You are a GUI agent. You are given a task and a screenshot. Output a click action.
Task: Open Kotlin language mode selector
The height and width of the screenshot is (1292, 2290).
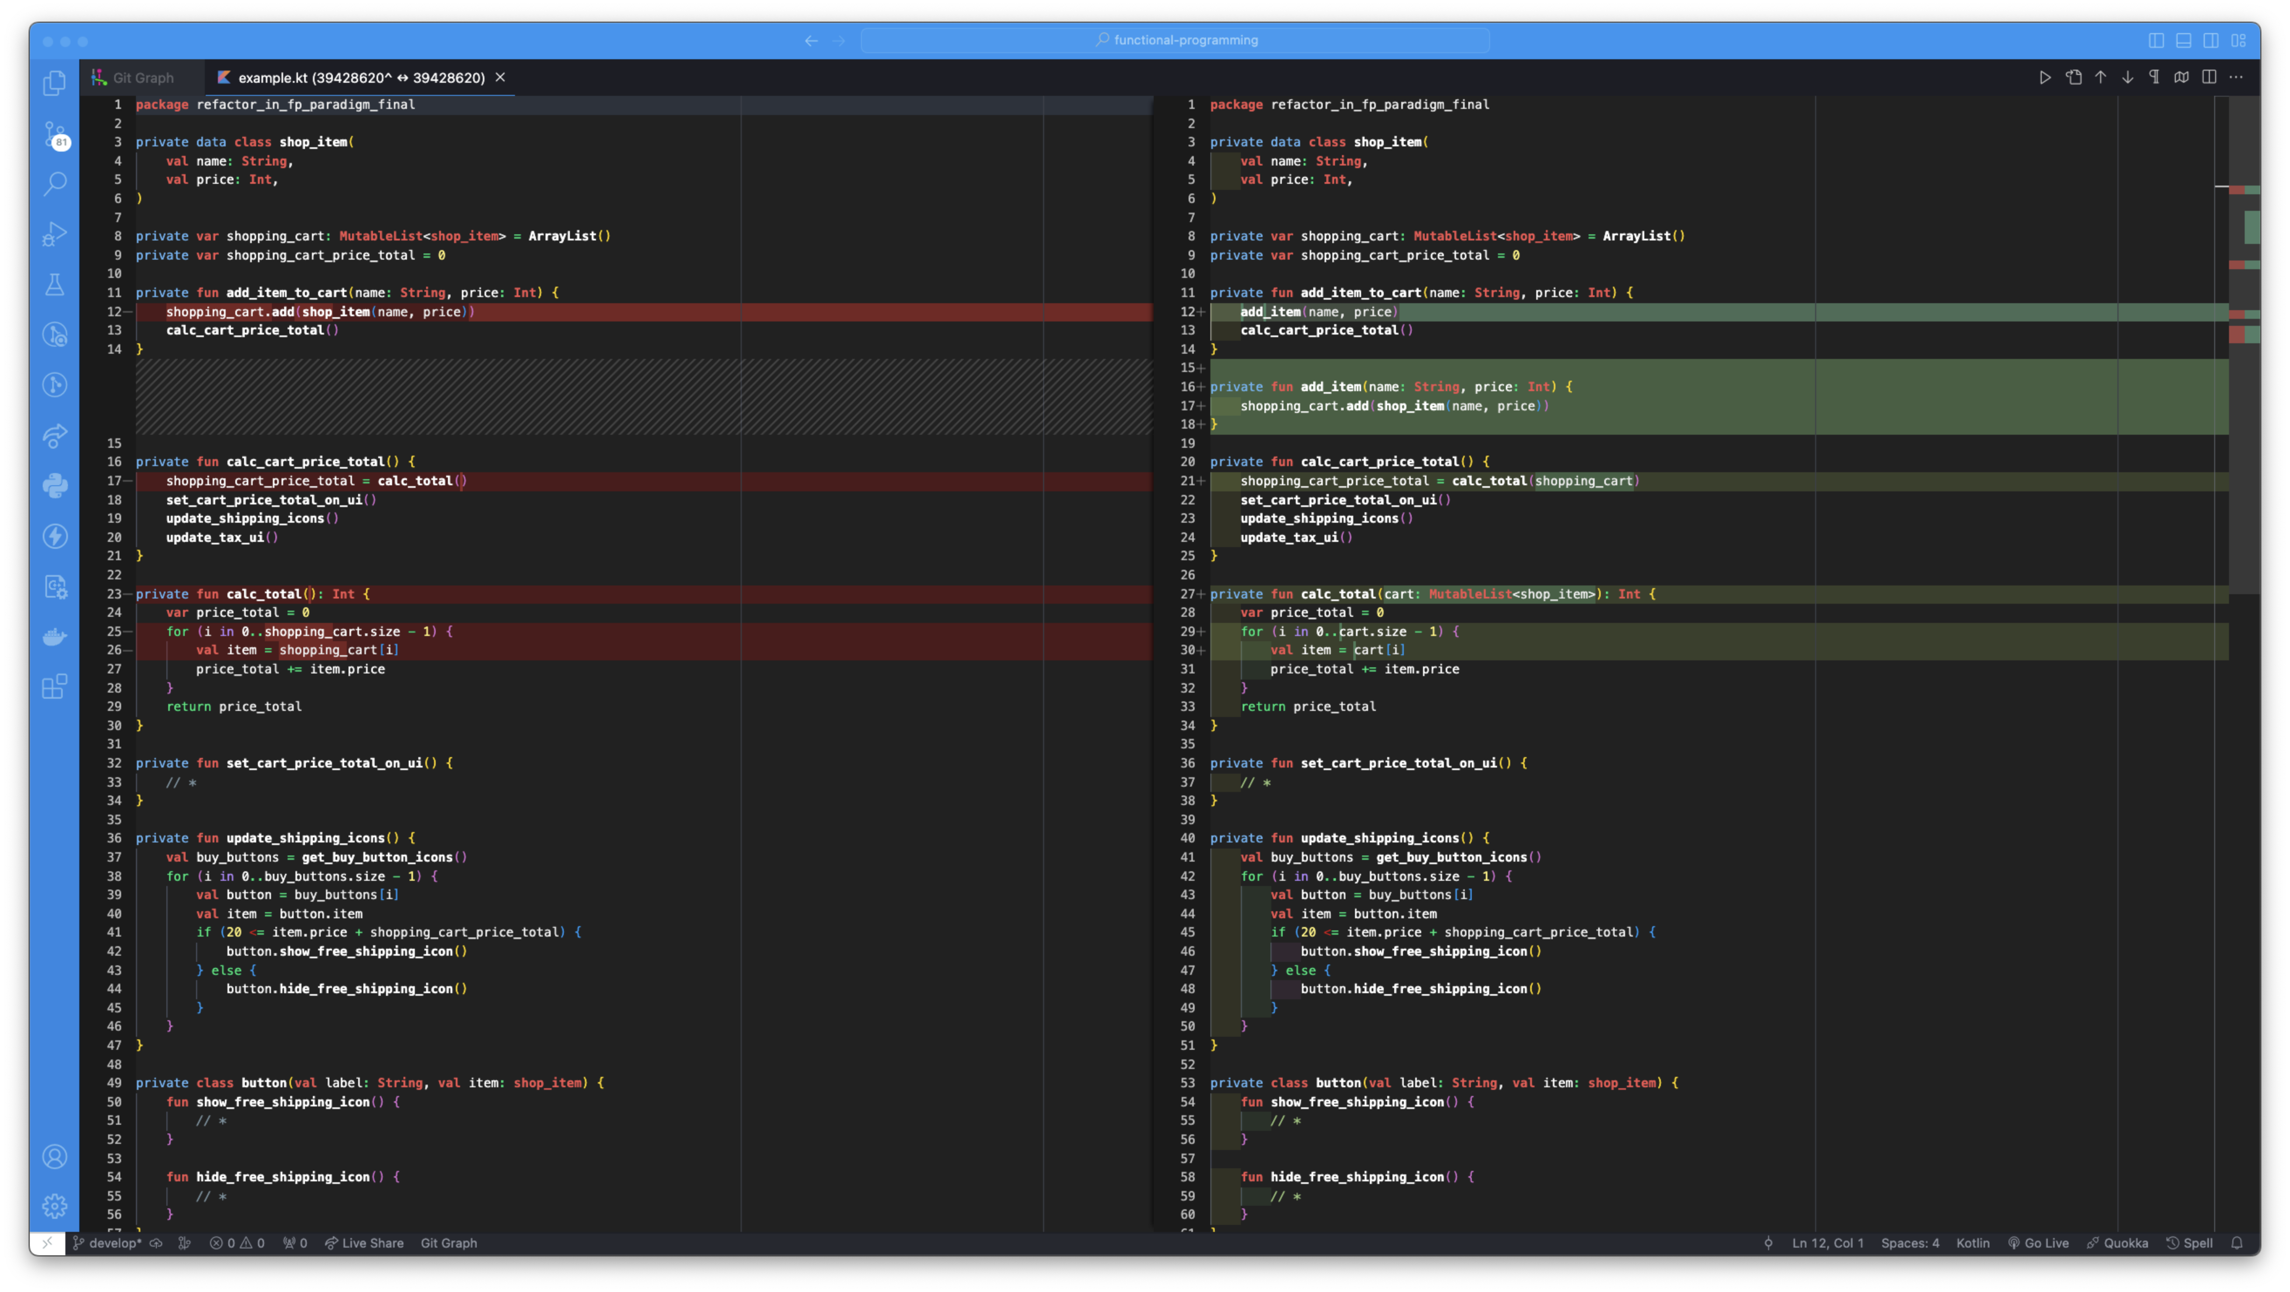tap(1973, 1242)
